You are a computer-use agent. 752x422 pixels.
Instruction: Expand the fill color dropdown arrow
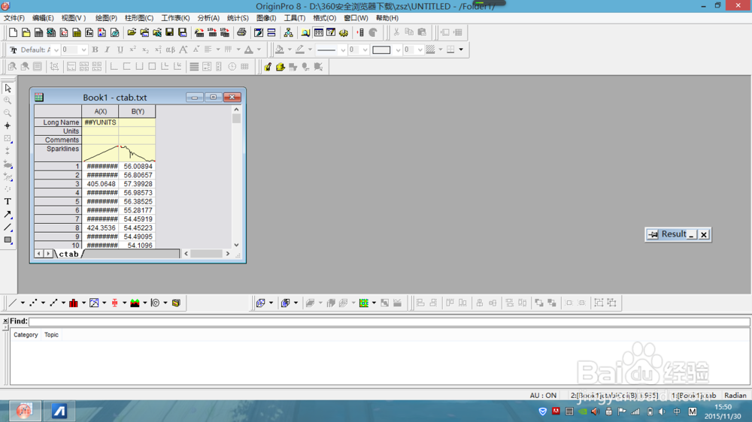pos(290,50)
